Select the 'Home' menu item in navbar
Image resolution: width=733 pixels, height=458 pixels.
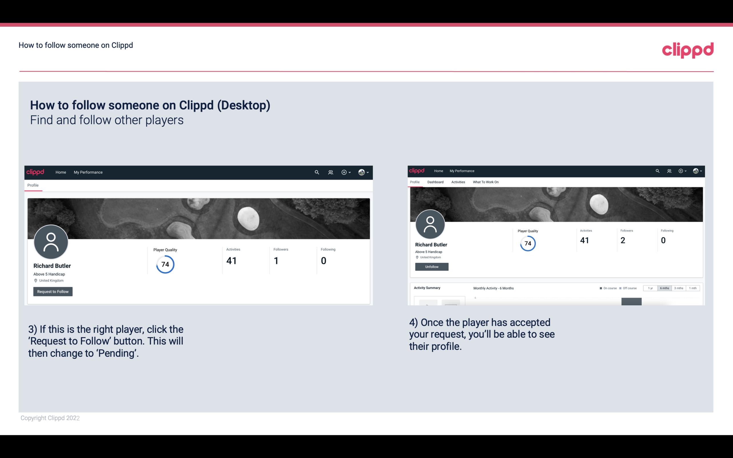pos(60,172)
